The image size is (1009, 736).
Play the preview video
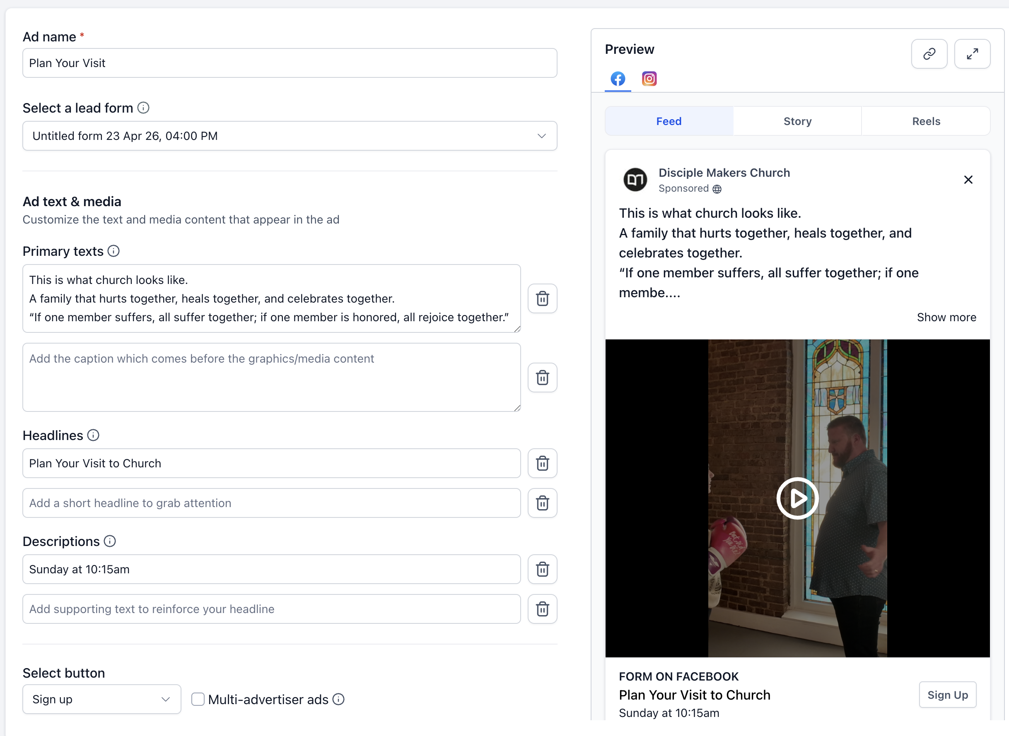pos(797,498)
